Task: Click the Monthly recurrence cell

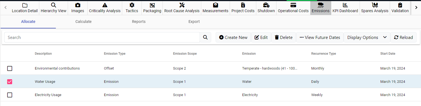Action: [x=318, y=68]
